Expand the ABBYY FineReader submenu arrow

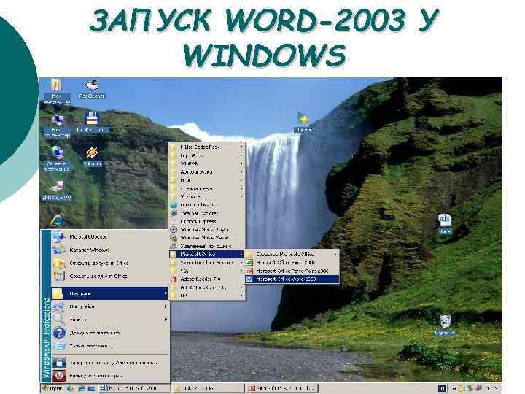point(241,287)
